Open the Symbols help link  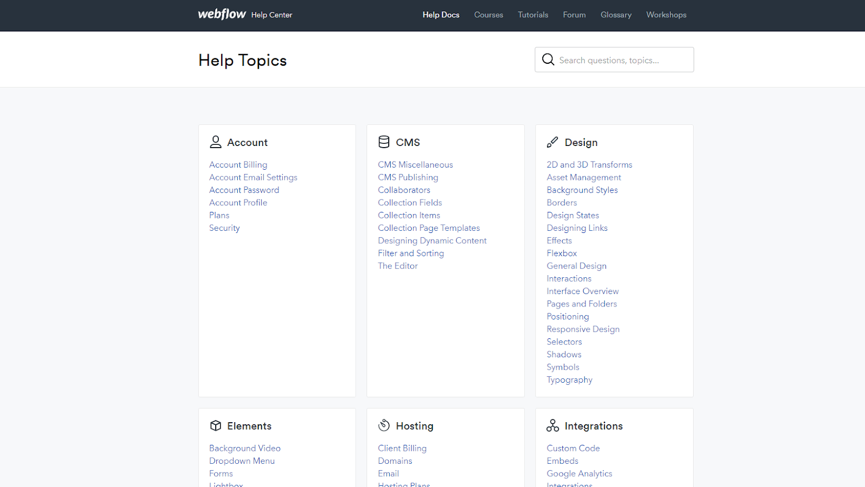click(563, 367)
